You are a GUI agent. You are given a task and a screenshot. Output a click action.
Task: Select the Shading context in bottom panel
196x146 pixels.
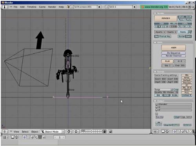(32, 137)
